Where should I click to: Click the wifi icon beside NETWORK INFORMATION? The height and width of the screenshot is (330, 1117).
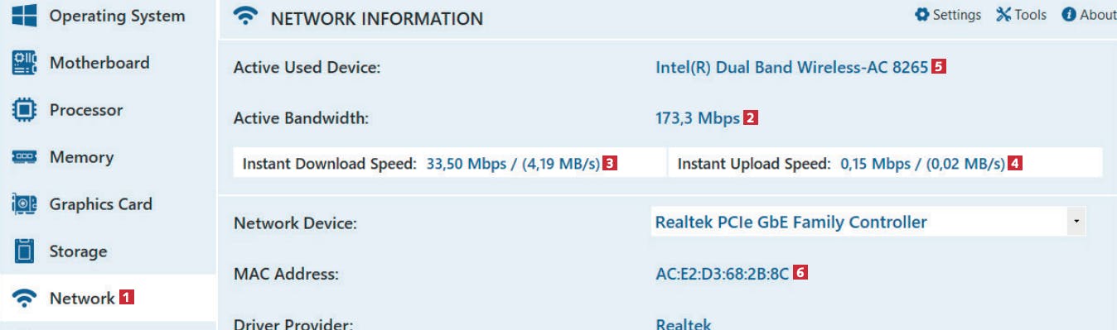[x=245, y=17]
